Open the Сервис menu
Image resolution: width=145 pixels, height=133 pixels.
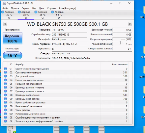(x=25, y=8)
